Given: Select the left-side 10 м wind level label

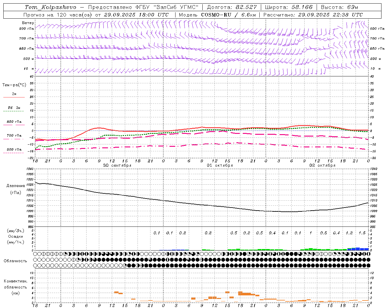Looking at the screenshot, I should [29, 69].
